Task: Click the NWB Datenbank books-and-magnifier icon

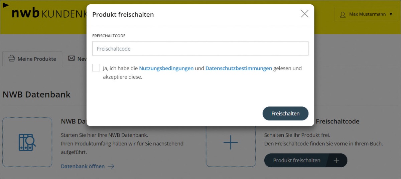Action: click(x=27, y=142)
